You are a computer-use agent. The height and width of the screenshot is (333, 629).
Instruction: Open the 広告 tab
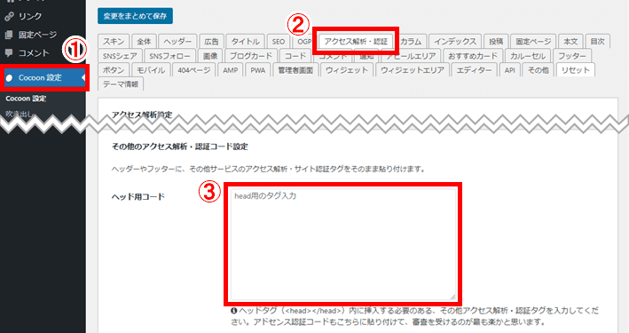(211, 42)
